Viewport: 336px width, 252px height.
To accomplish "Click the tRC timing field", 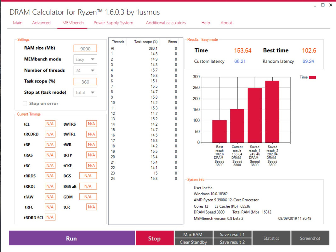I will [50, 165].
